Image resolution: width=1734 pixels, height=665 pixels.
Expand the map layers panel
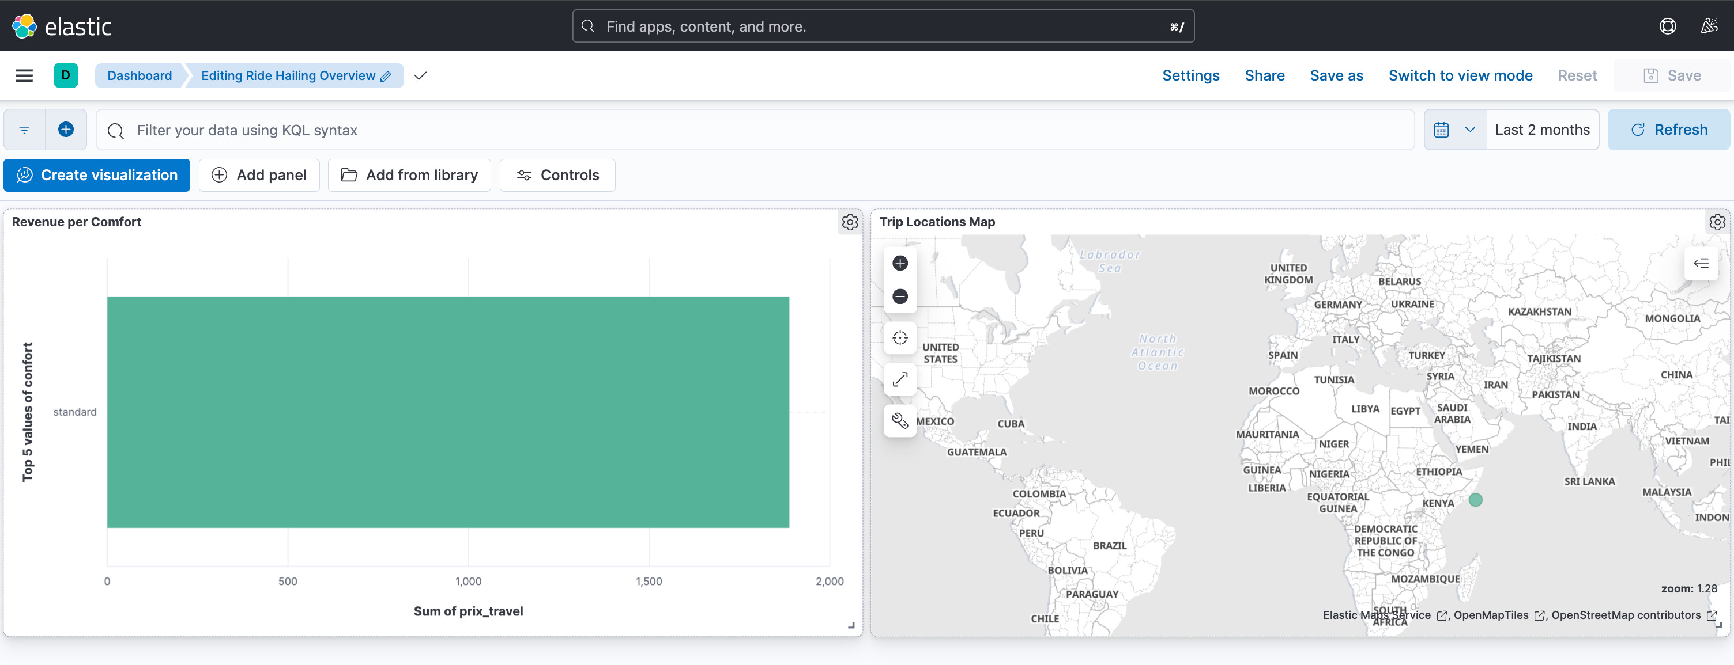tap(1701, 264)
